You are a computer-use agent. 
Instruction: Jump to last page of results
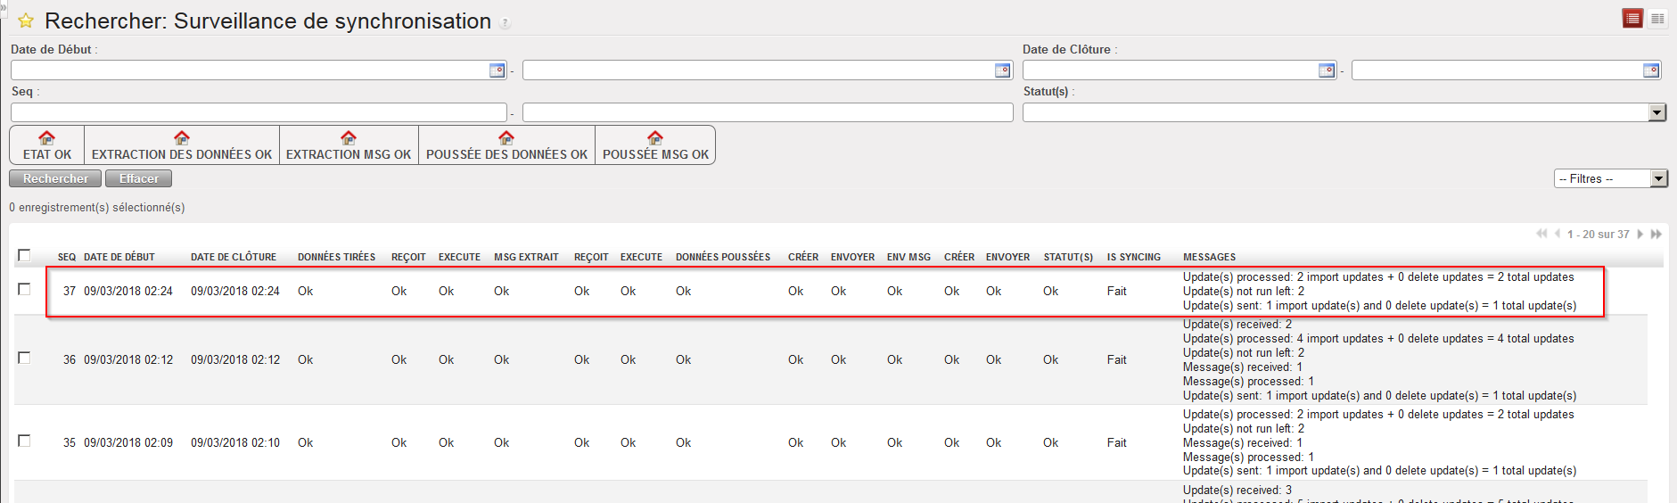pyautogui.click(x=1656, y=235)
